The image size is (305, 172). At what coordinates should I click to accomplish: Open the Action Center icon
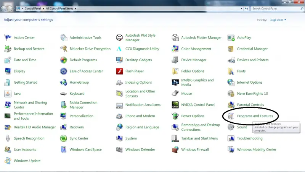pyautogui.click(x=8, y=37)
